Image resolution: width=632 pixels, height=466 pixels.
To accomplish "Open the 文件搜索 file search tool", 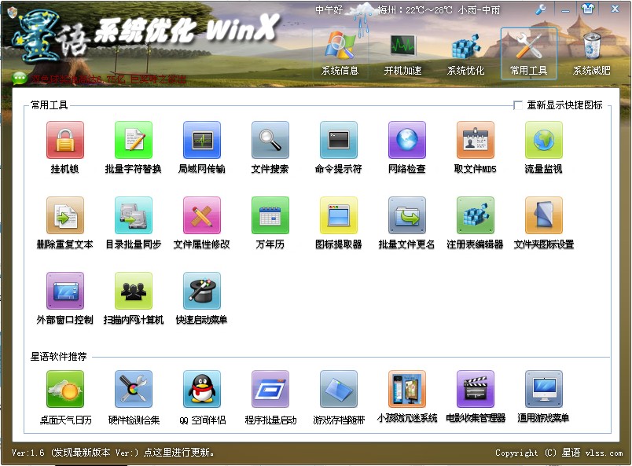I will tap(270, 141).
